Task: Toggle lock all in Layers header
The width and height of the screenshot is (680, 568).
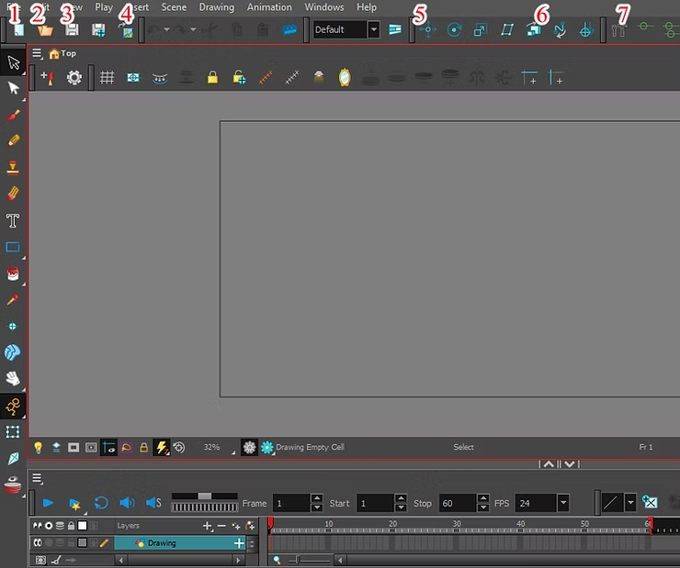Action: tap(71, 526)
